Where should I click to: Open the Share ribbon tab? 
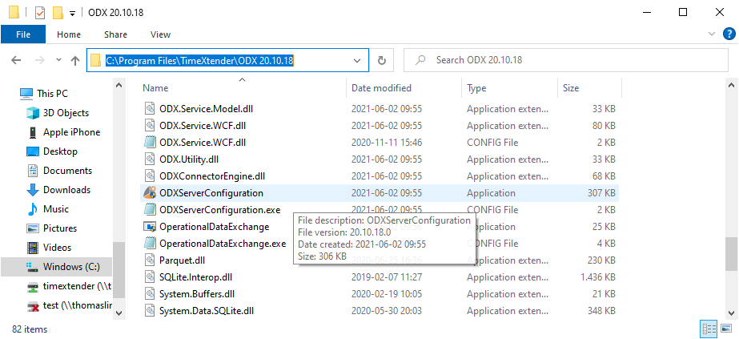(x=115, y=34)
